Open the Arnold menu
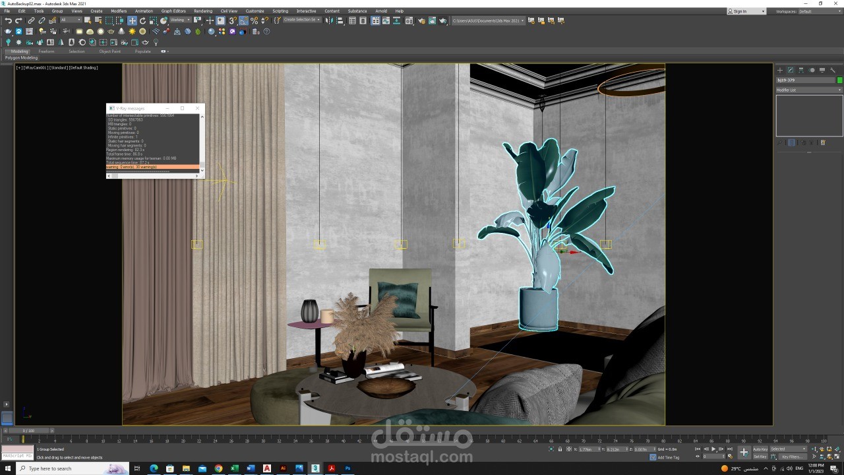The image size is (844, 475). point(381,11)
